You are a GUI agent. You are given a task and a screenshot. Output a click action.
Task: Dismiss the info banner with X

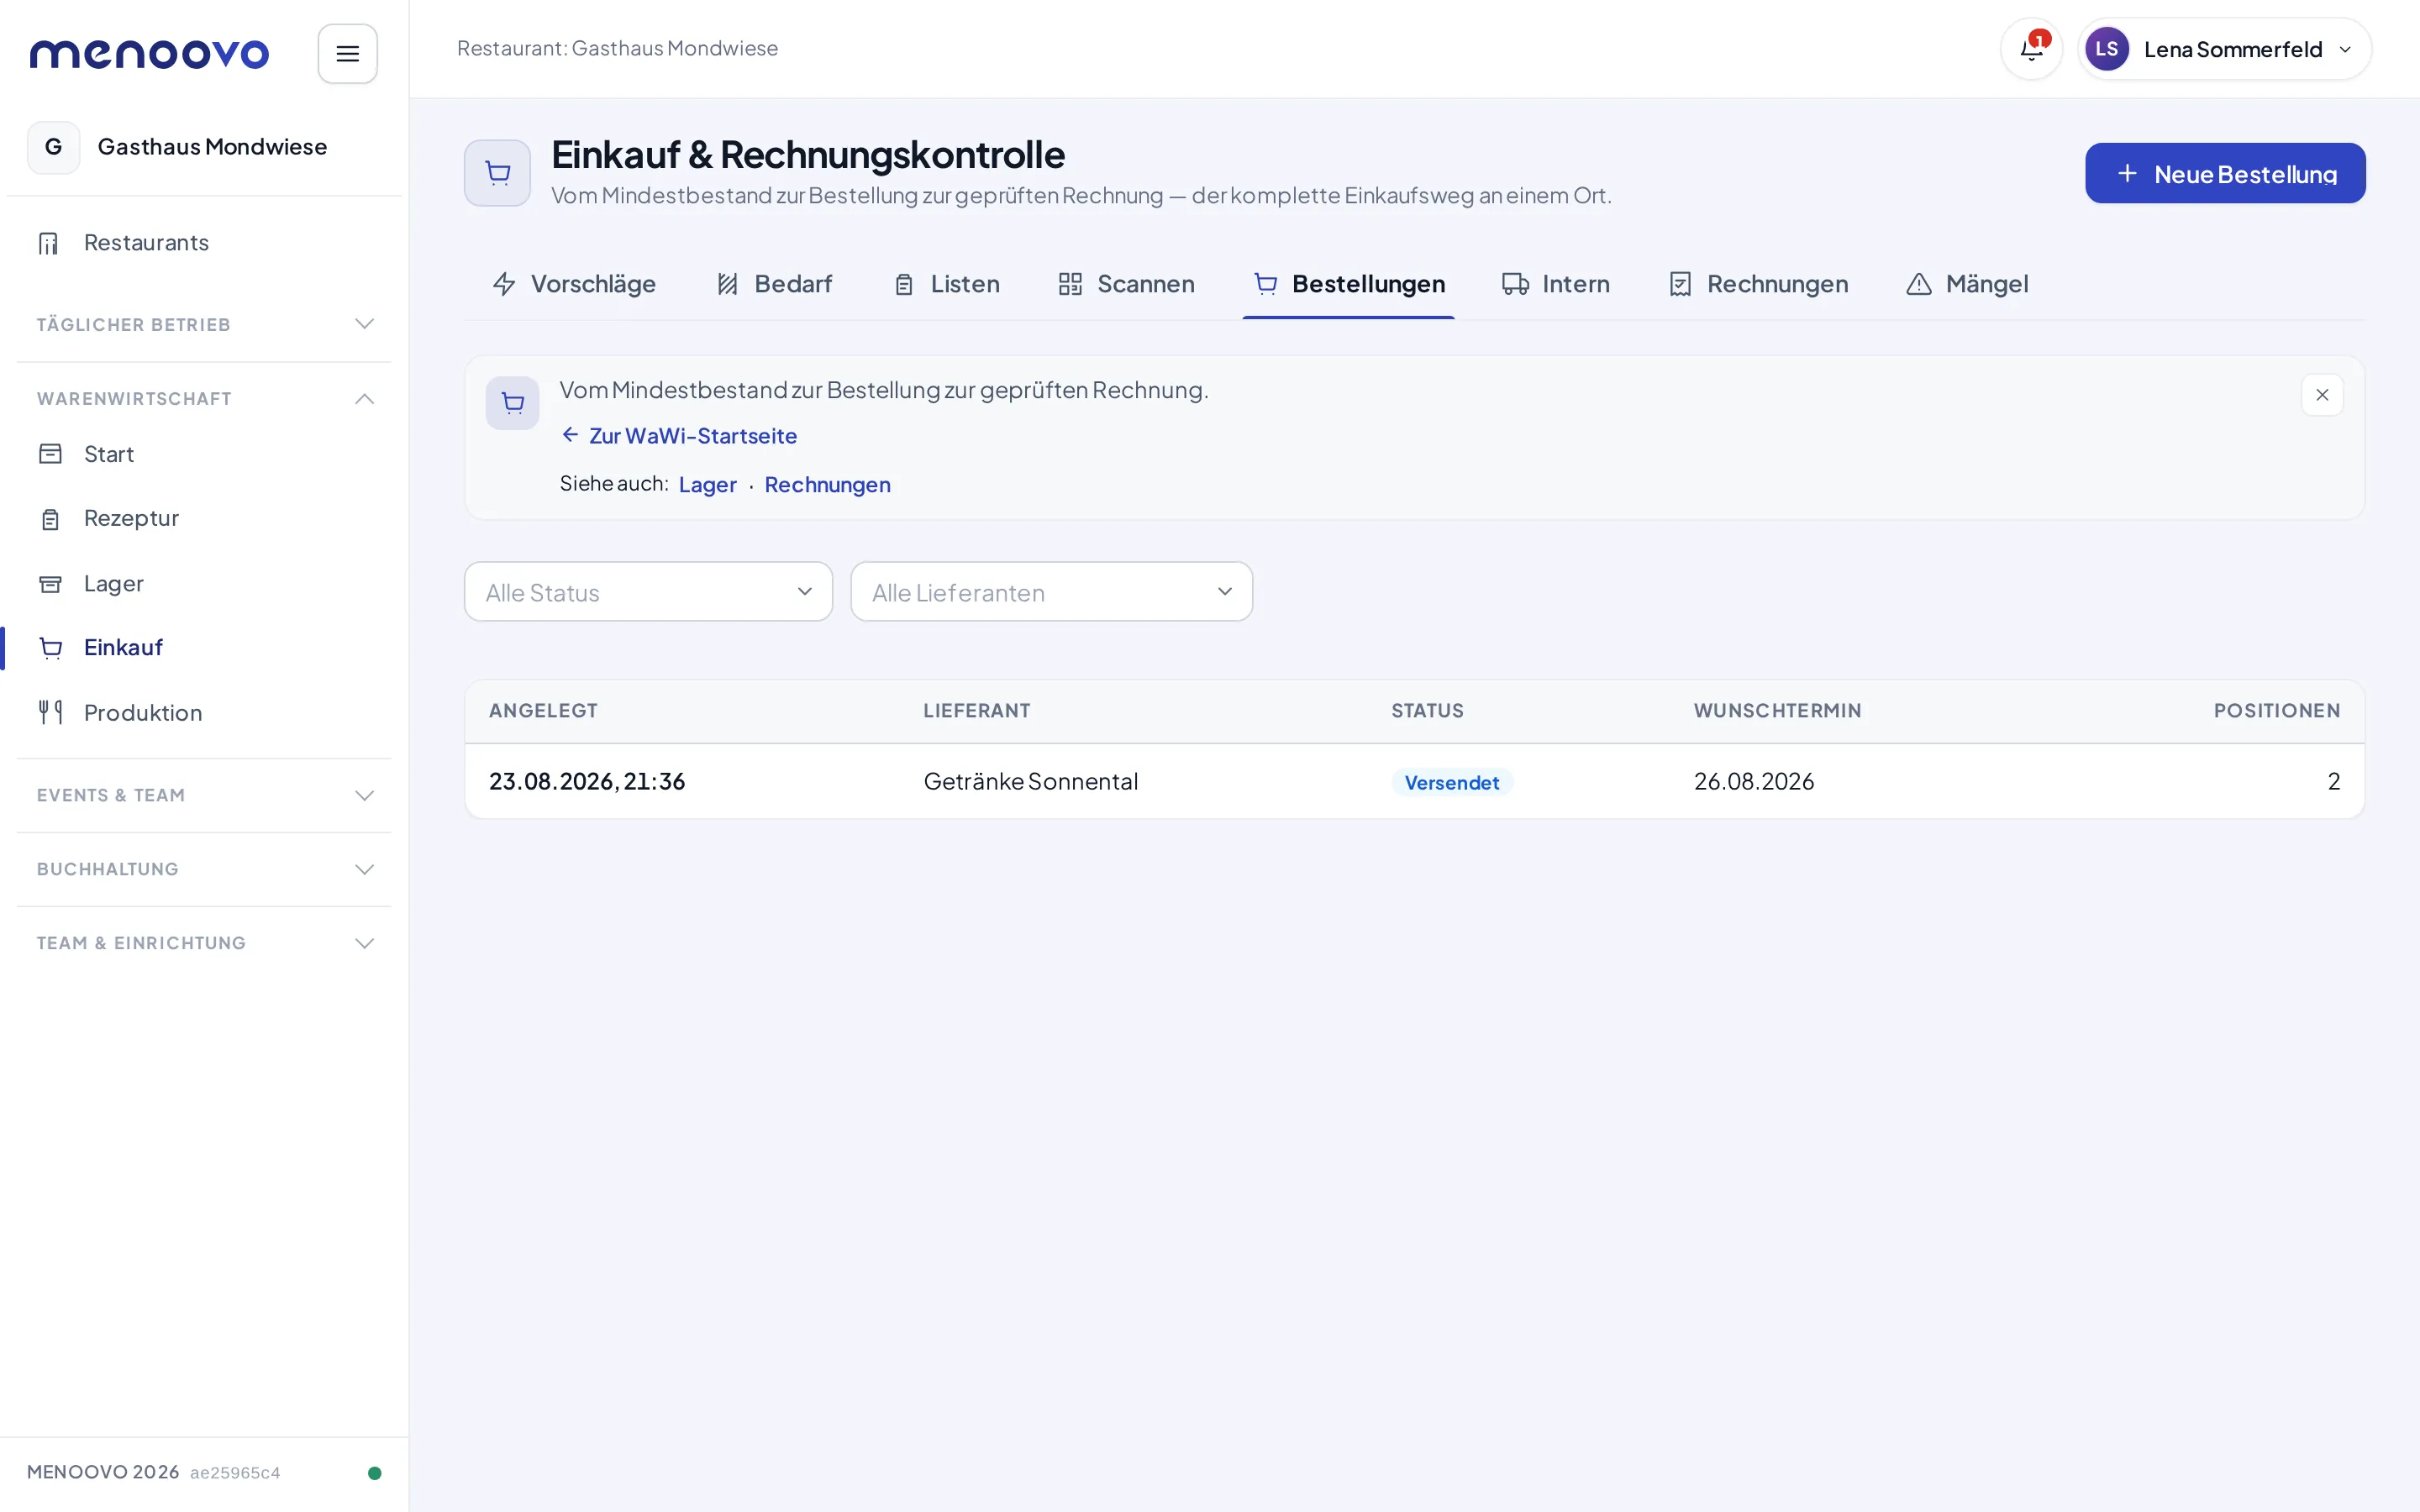2322,395
